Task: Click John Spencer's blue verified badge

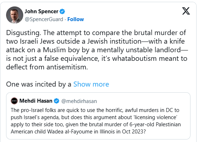Action: [62, 11]
